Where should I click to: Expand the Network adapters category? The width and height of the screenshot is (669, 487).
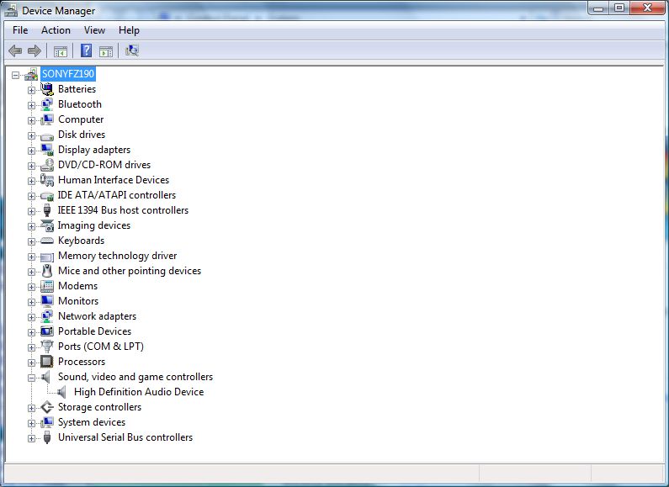(x=32, y=317)
